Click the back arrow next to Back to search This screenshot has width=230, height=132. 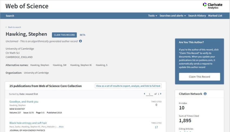point(6,27)
